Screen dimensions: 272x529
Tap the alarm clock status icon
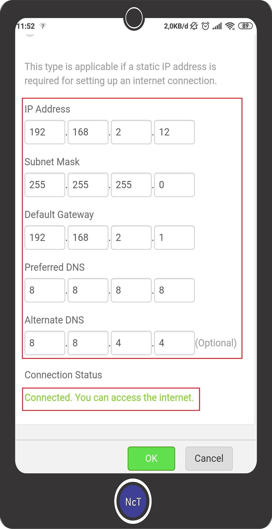tap(205, 26)
